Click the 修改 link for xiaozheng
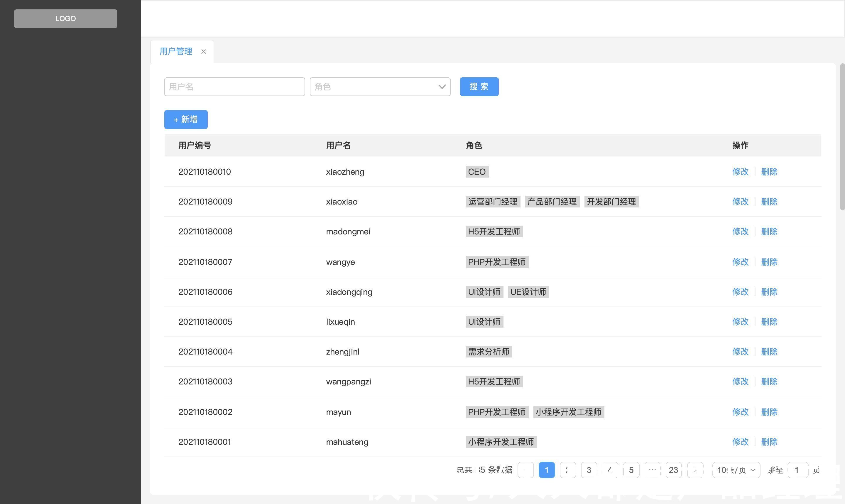This screenshot has width=845, height=504. 739,171
